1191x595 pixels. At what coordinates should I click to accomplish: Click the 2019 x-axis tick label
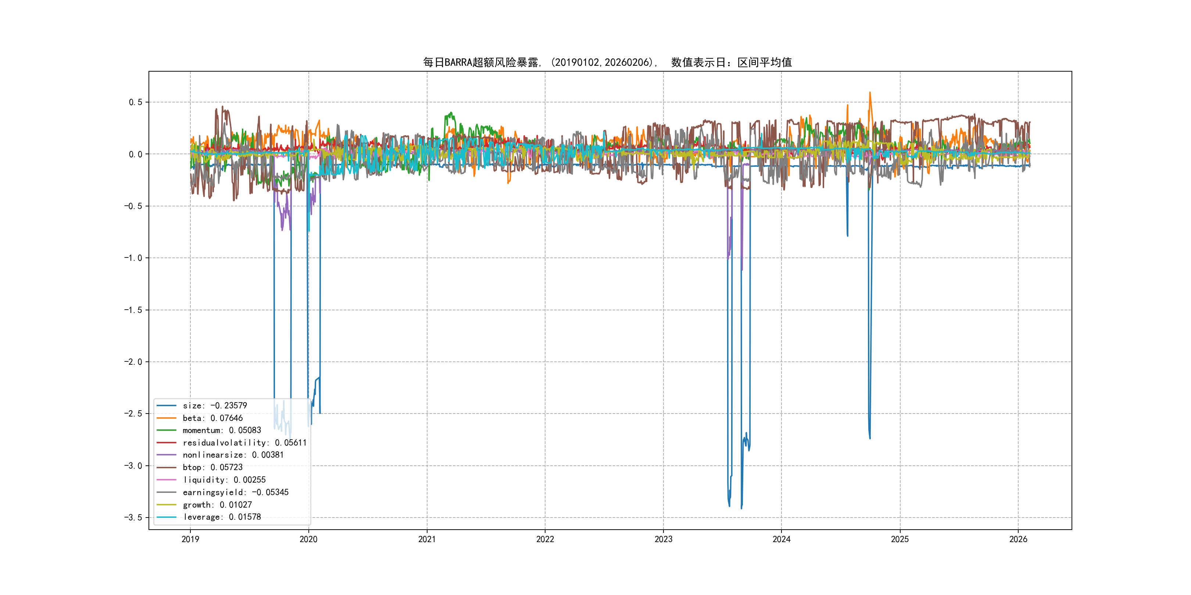pyautogui.click(x=190, y=539)
